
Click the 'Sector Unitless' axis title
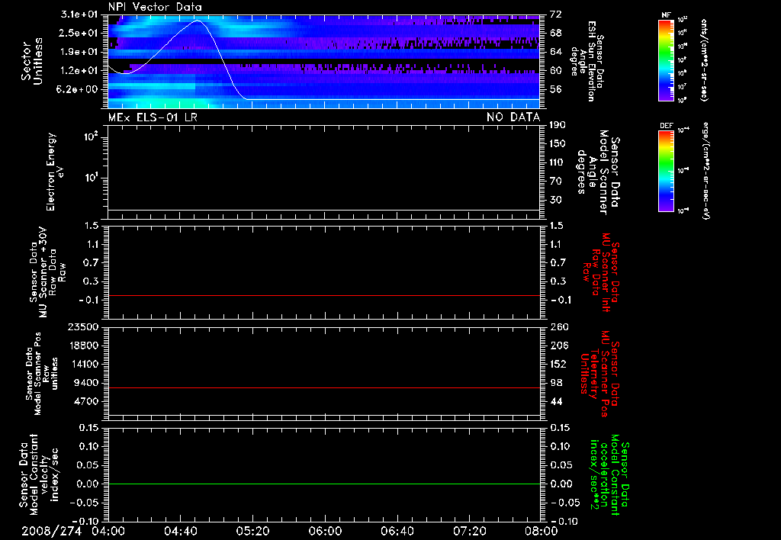(x=32, y=61)
